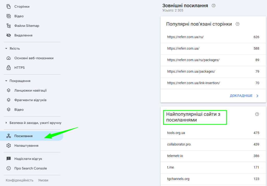Viewport: 267px width, 186px height.
Task: Click the Надіслати відгук feedback icon
Action: [x=9, y=159]
